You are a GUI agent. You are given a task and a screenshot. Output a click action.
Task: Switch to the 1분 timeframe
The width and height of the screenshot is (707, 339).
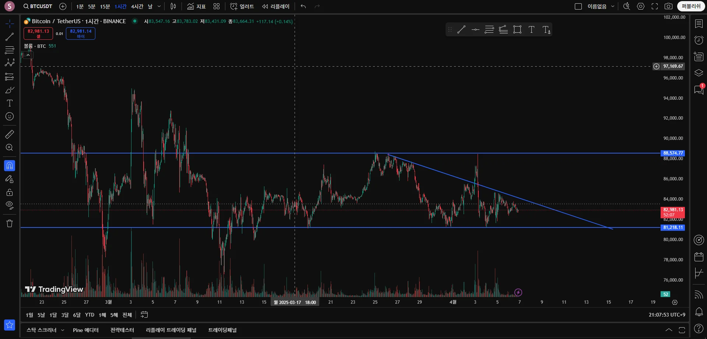coord(80,7)
